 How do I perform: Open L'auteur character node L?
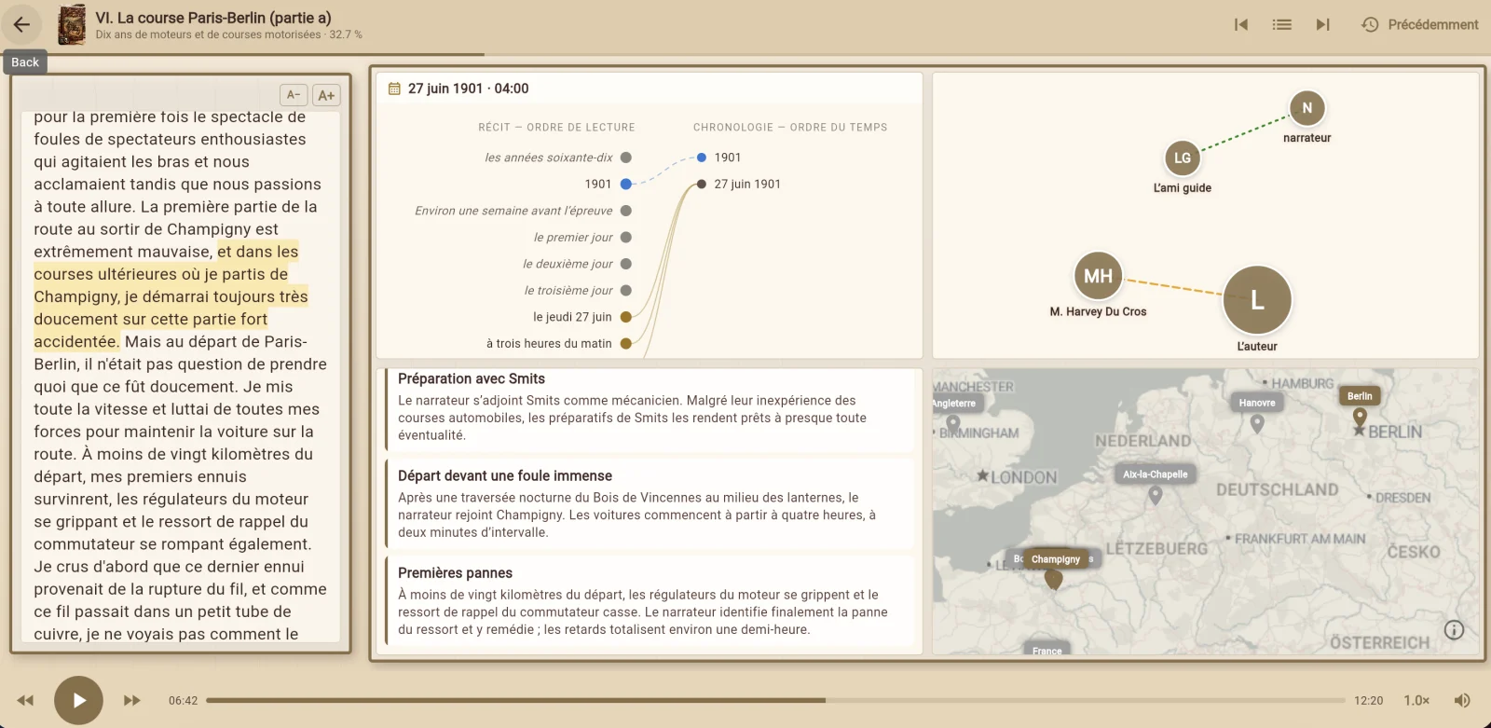coord(1257,300)
